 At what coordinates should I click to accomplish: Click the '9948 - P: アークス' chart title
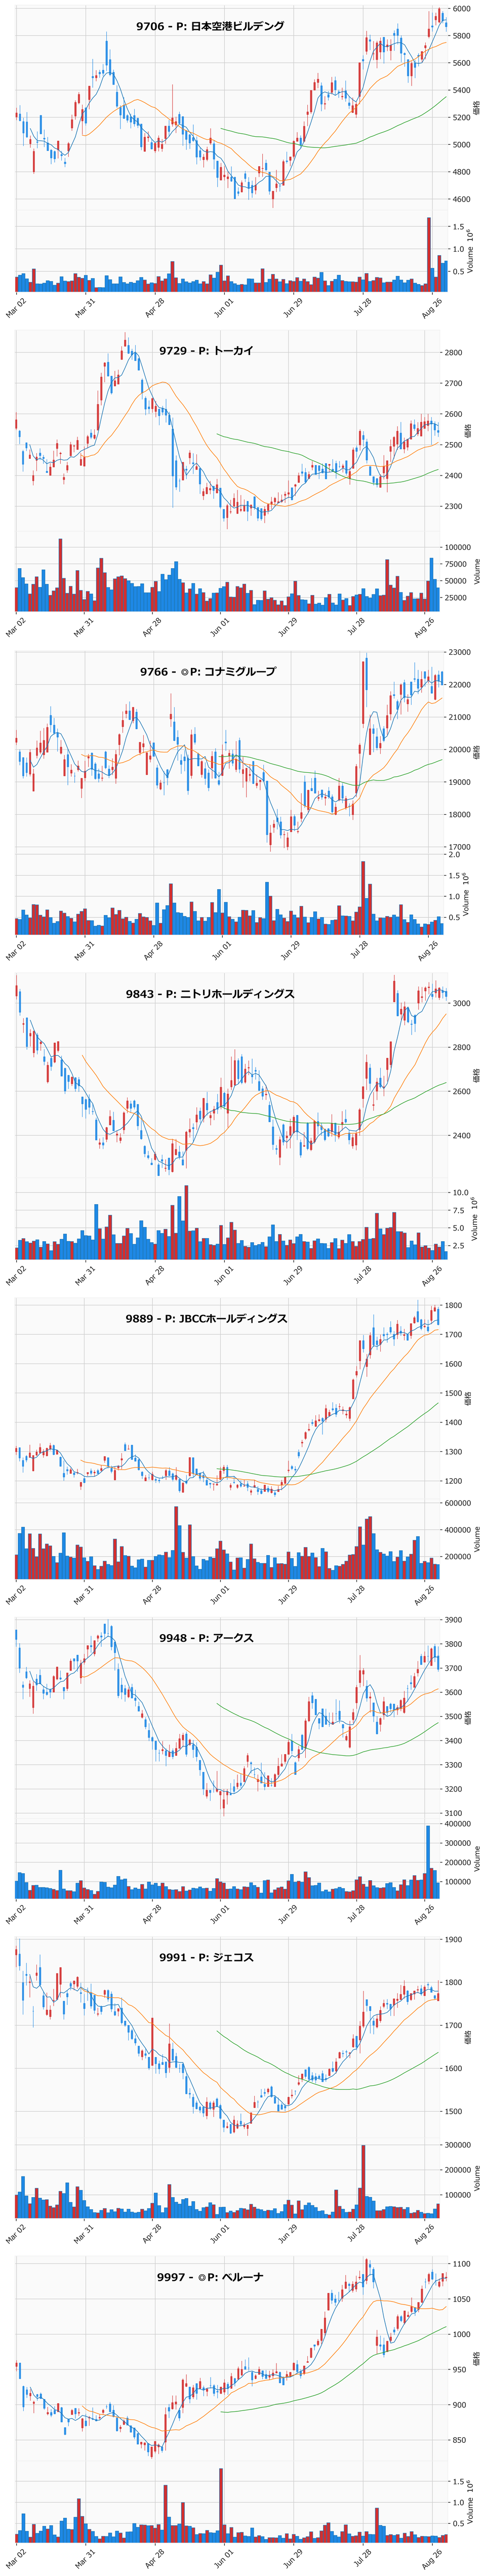[x=206, y=1638]
